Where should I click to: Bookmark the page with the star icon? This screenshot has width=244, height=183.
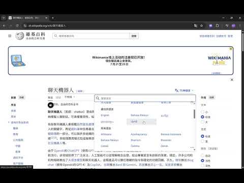pos(201,26)
